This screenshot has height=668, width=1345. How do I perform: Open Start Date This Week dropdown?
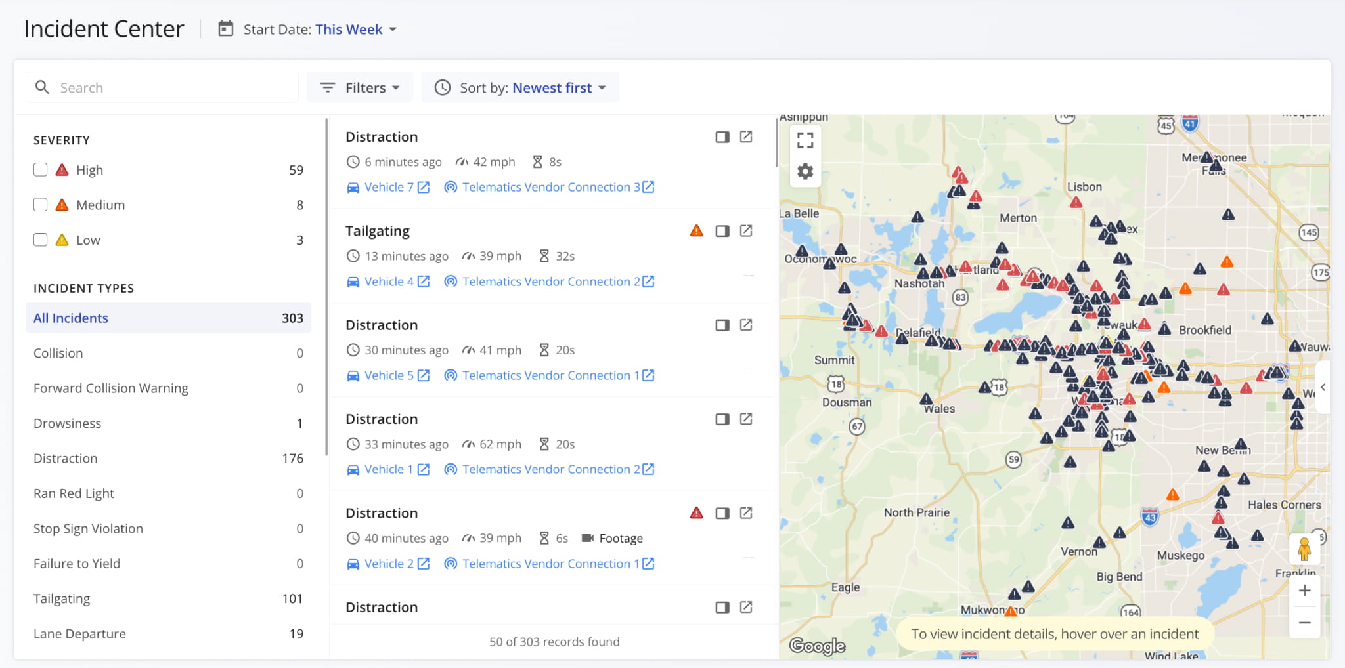pos(355,30)
